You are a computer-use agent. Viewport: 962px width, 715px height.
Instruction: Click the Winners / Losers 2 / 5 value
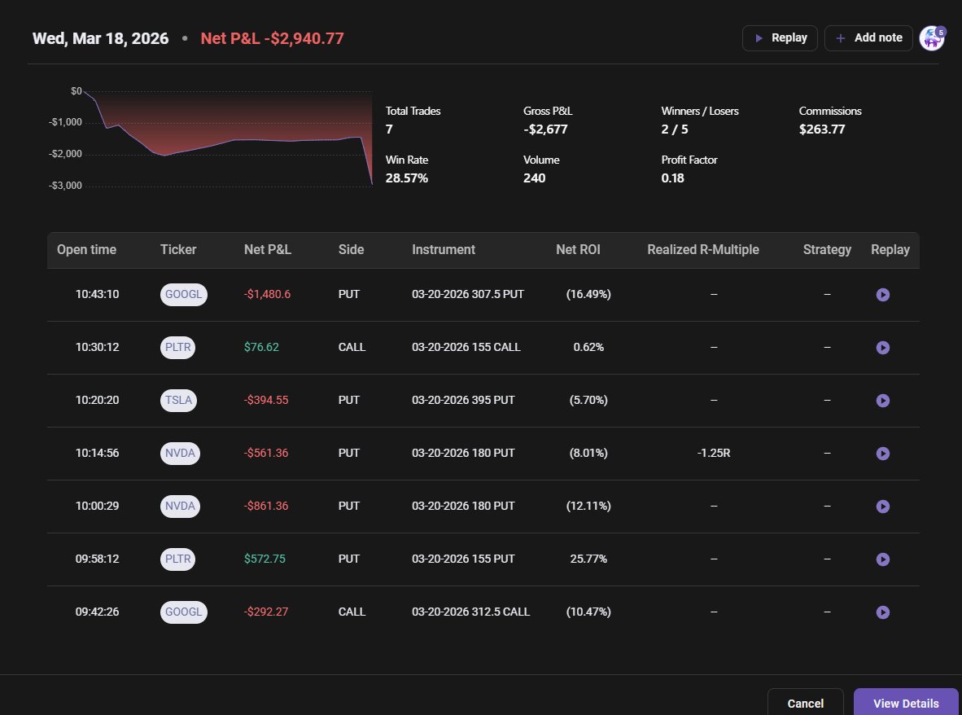(674, 129)
